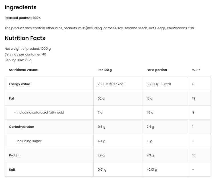Select the net weight of product line

[28, 49]
